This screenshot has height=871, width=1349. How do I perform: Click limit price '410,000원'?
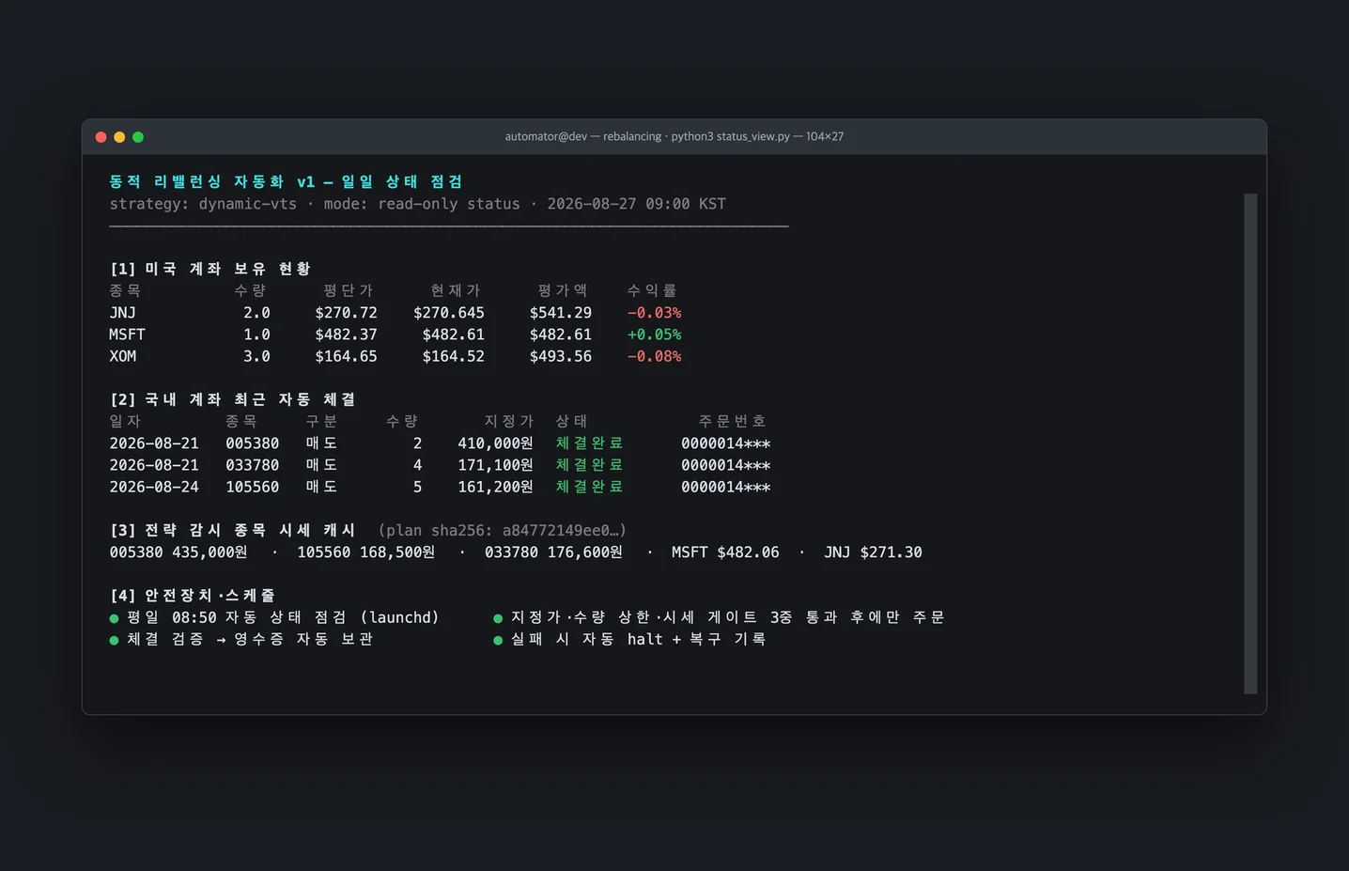[495, 443]
